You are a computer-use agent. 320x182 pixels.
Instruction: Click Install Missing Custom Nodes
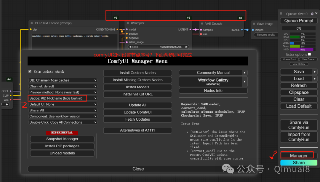click(137, 80)
